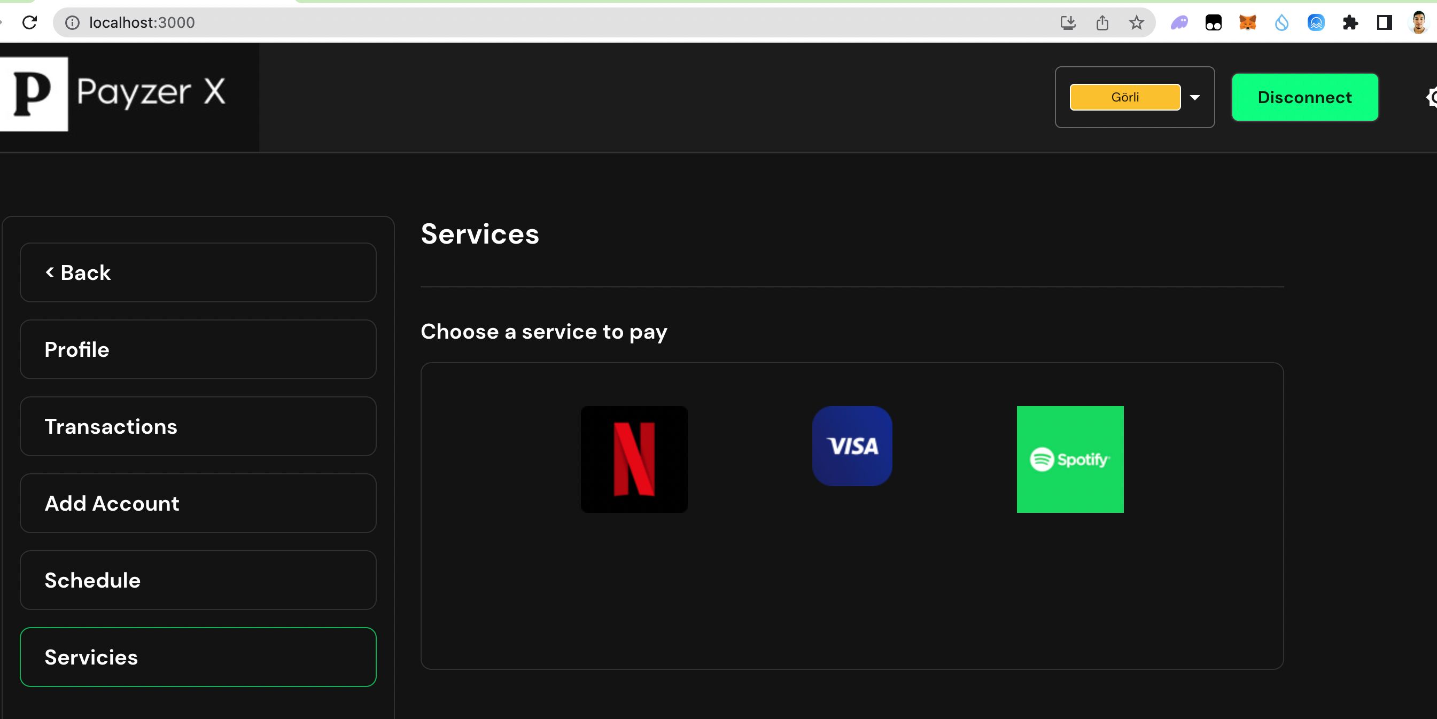1437x719 pixels.
Task: Share this page via share icon
Action: [1102, 22]
